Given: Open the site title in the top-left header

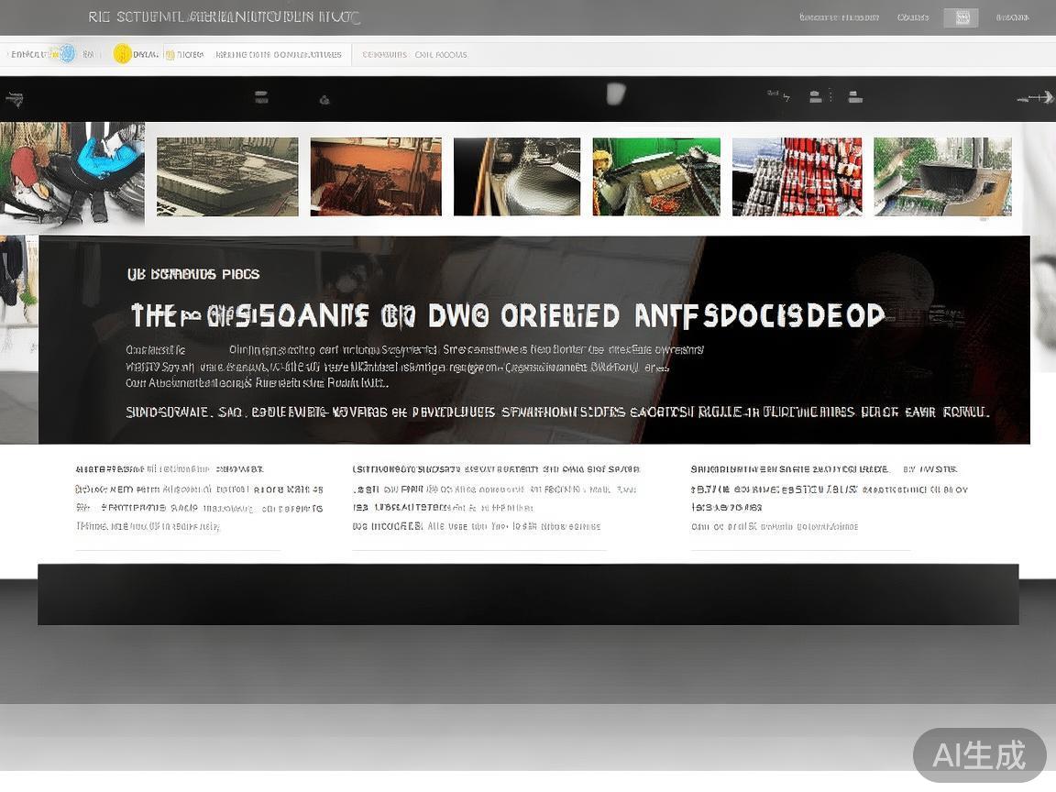Looking at the screenshot, I should [x=225, y=17].
